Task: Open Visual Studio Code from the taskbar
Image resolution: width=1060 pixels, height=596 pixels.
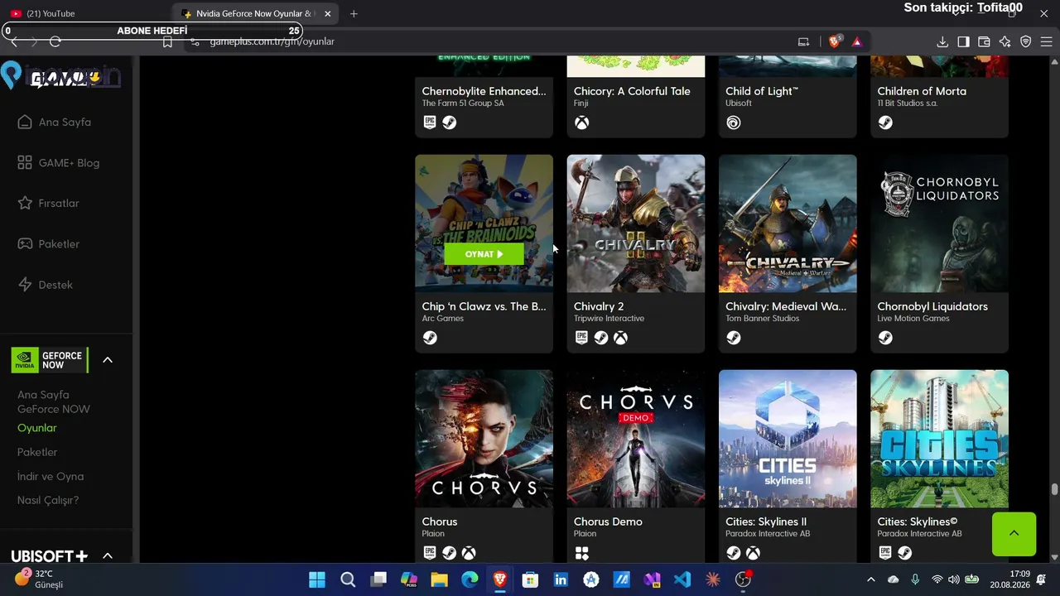Action: (x=682, y=579)
